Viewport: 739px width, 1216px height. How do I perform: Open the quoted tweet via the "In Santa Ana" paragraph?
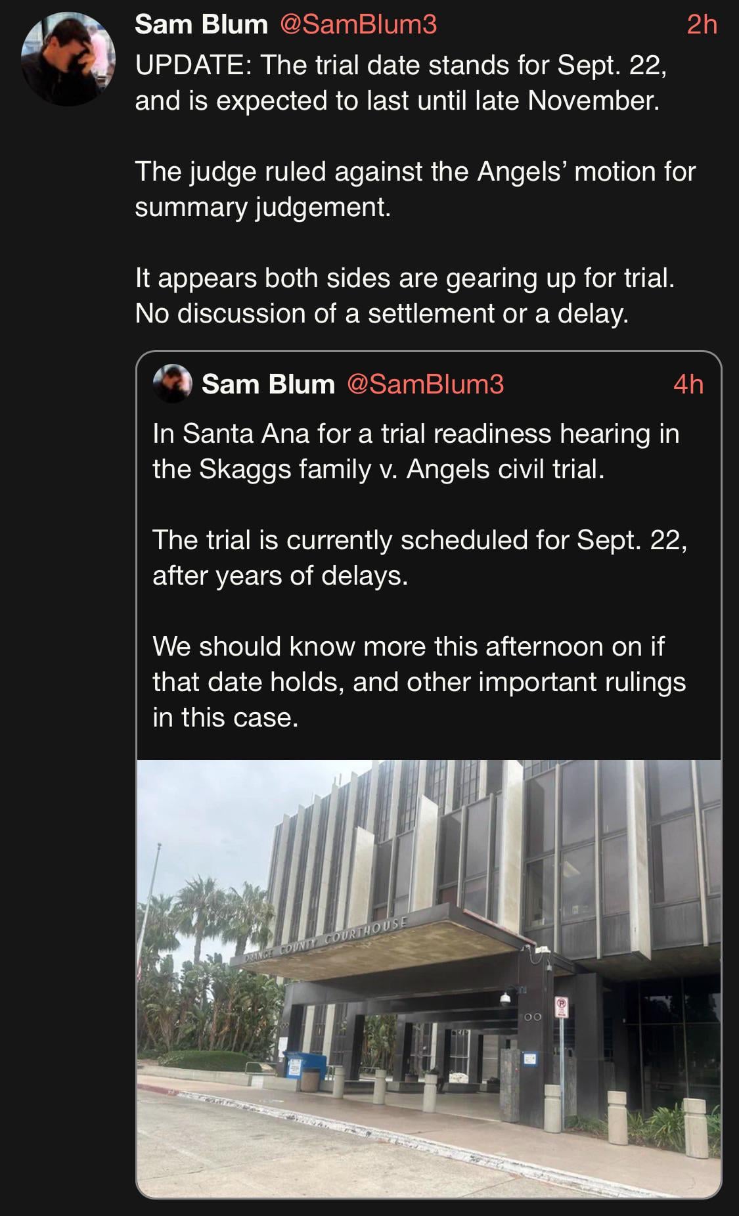click(x=415, y=451)
